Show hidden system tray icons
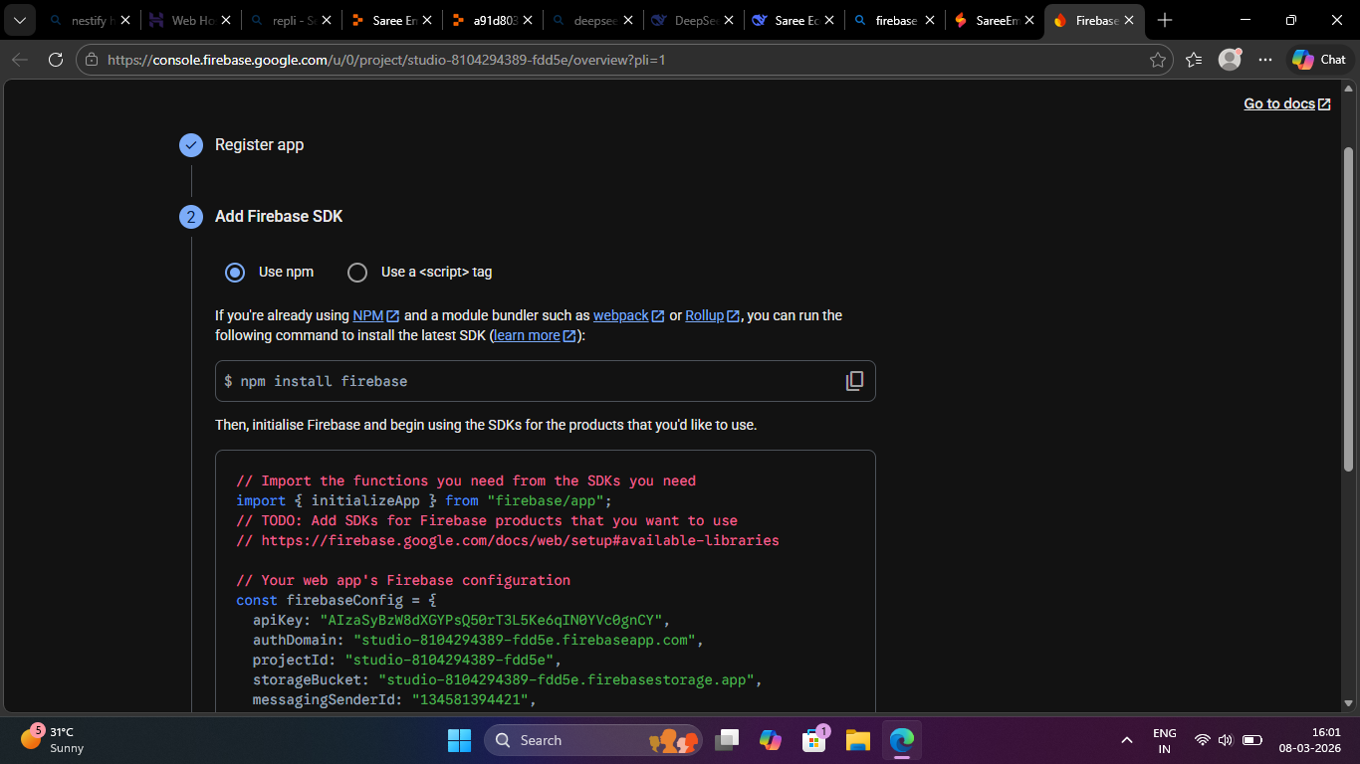 coord(1126,740)
